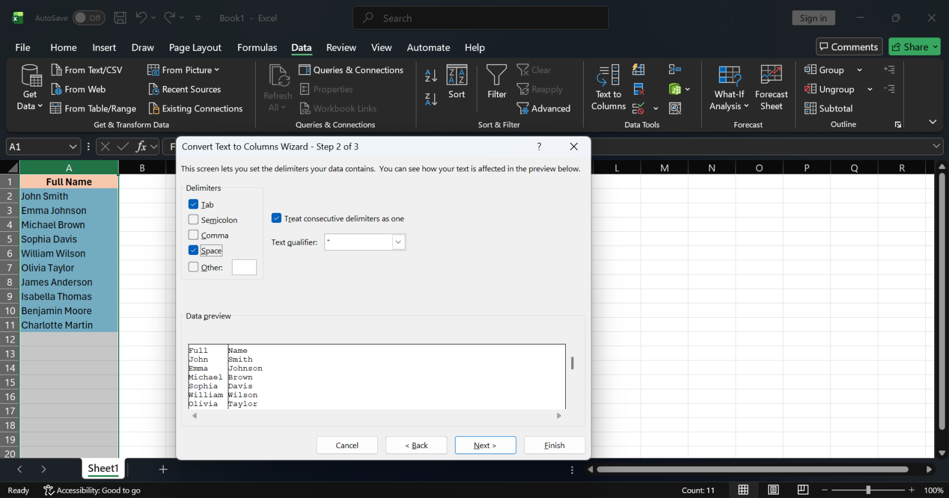The image size is (949, 498).
Task: Launch Text to Columns
Action: coord(609,88)
